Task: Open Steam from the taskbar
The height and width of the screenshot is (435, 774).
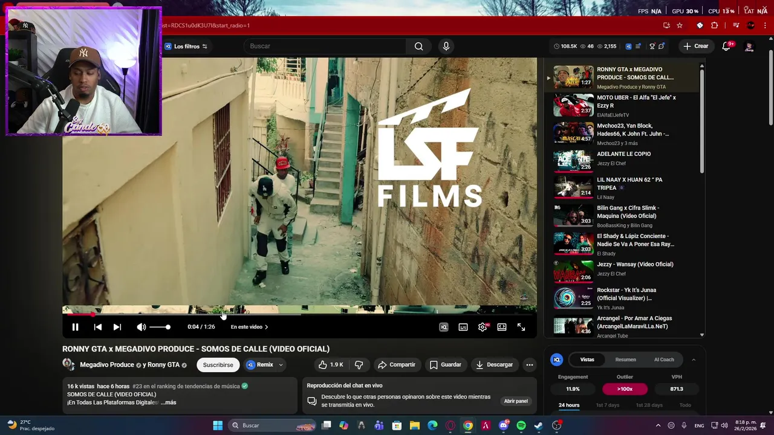Action: (539, 425)
